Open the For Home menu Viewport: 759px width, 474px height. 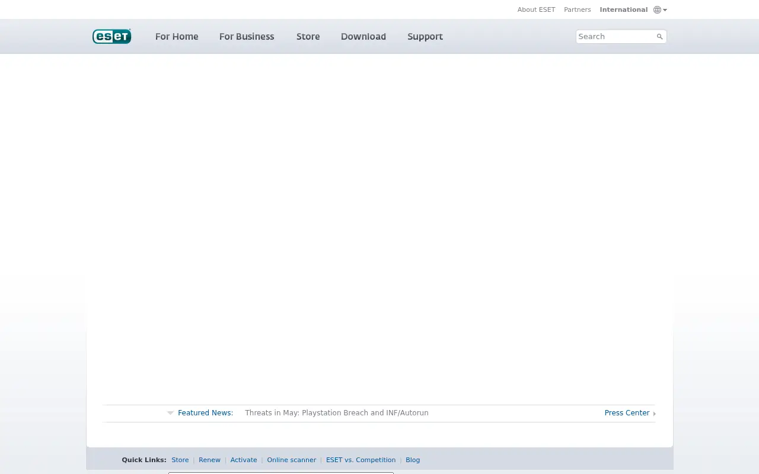[177, 36]
